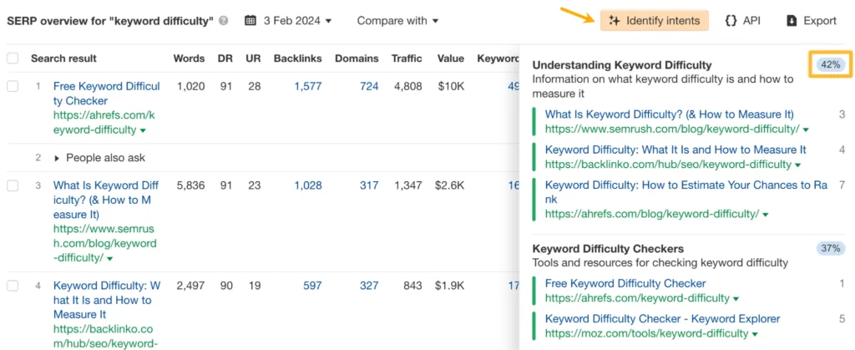This screenshot has width=855, height=350.
Task: Click the 42% intent share badge
Action: (x=831, y=65)
